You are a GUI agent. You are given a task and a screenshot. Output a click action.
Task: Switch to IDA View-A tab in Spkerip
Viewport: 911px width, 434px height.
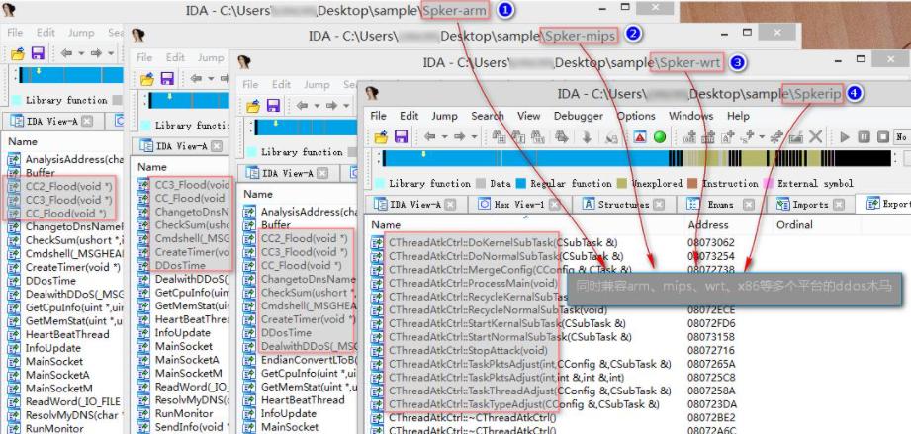pyautogui.click(x=415, y=204)
